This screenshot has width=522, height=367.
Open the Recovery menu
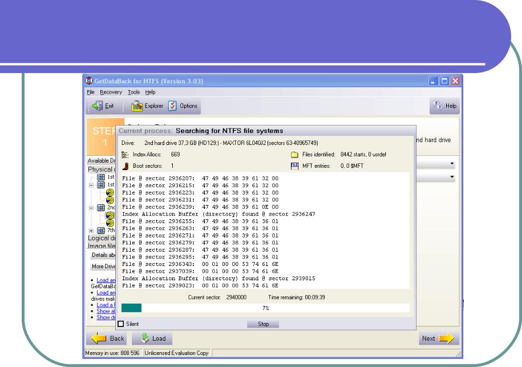111,92
